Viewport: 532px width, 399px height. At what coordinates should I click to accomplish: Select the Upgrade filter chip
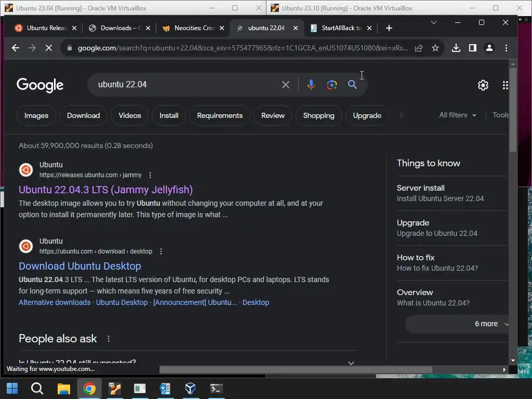tap(367, 116)
